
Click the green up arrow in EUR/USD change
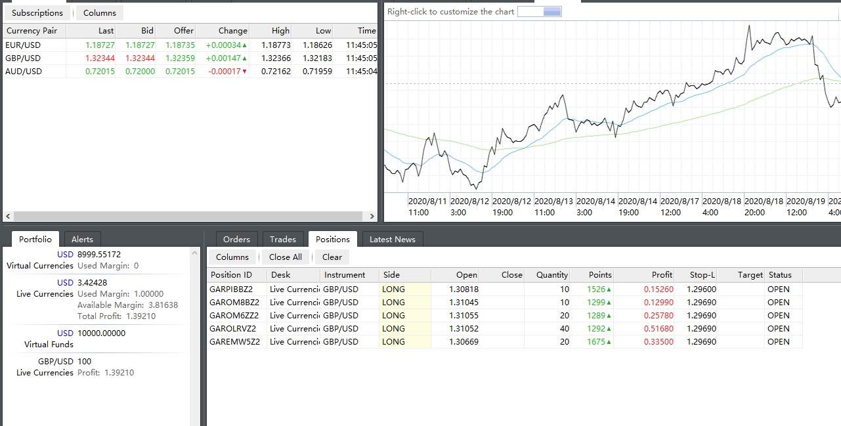tap(245, 45)
